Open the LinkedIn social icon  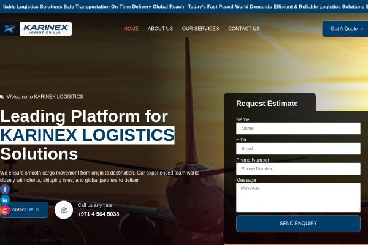(x=5, y=200)
